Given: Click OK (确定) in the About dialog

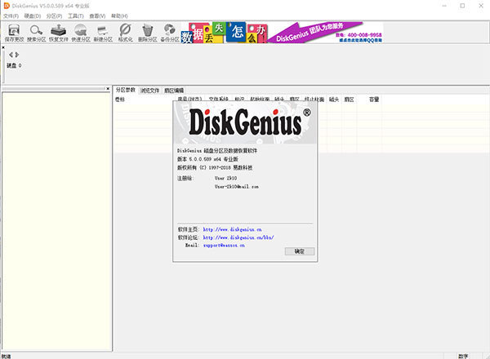Looking at the screenshot, I should pos(300,251).
